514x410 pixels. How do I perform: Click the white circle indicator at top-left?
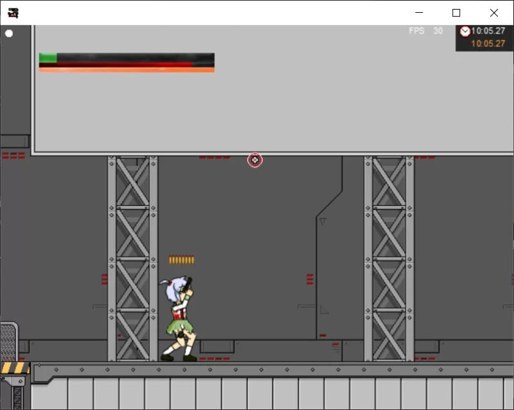tap(9, 33)
